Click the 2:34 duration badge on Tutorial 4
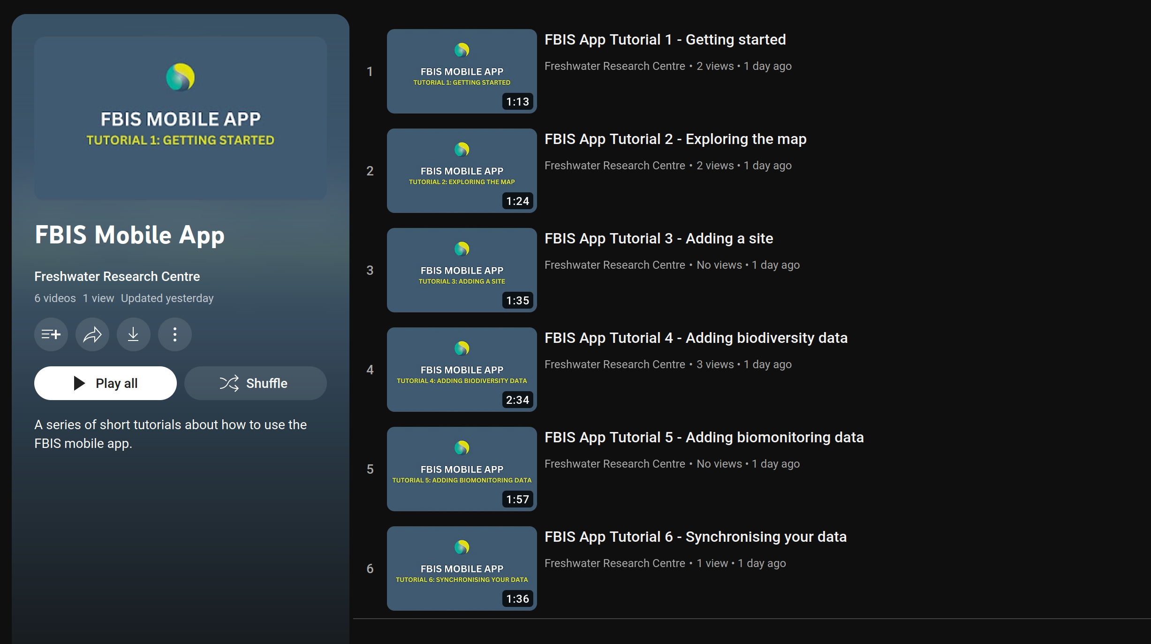The height and width of the screenshot is (644, 1151). (518, 400)
